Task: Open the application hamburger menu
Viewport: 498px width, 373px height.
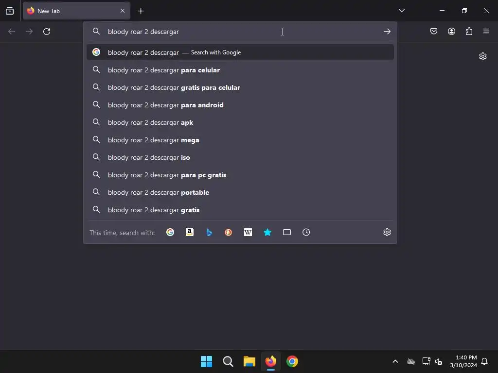Action: [486, 31]
